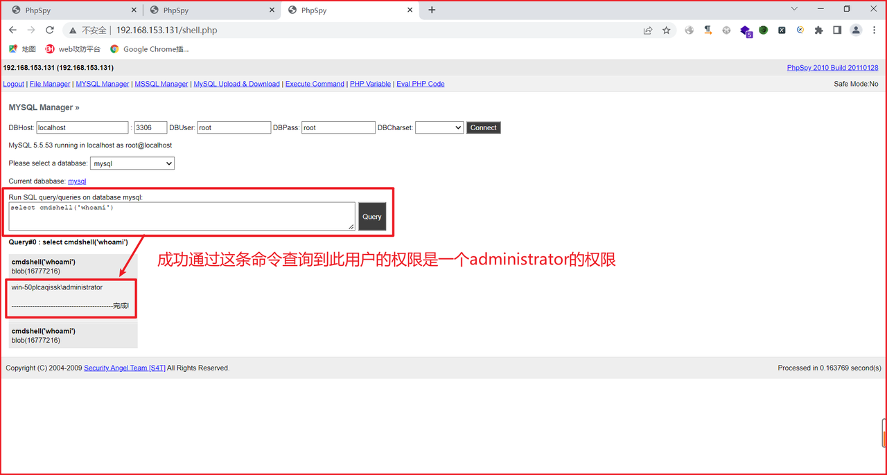887x475 pixels.
Task: Open the Google Chrome插... bookmark
Action: point(149,49)
